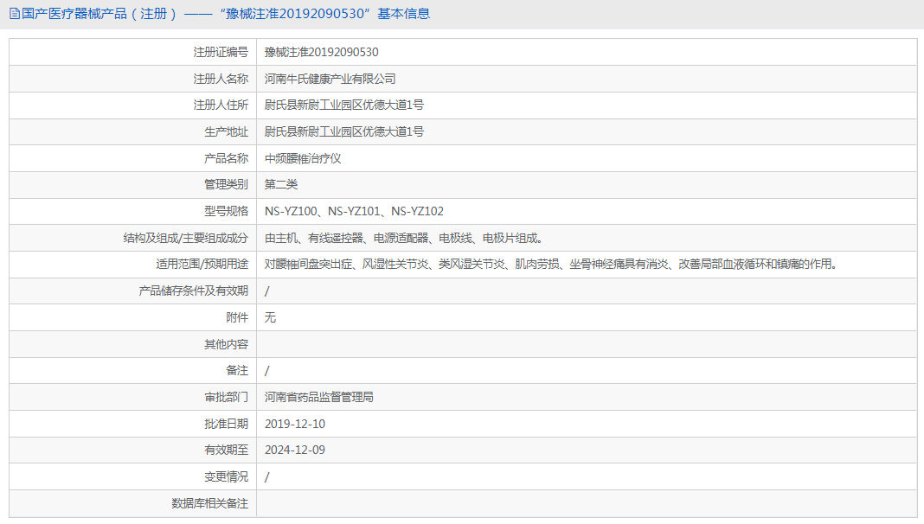924x524 pixels.
Task: Click the slash value in 产品储存条件及有效期 row
Action: pyautogui.click(x=267, y=291)
